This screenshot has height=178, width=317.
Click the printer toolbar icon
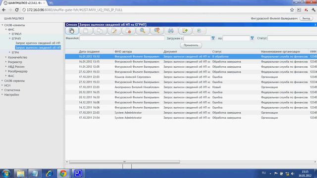[x=171, y=31]
